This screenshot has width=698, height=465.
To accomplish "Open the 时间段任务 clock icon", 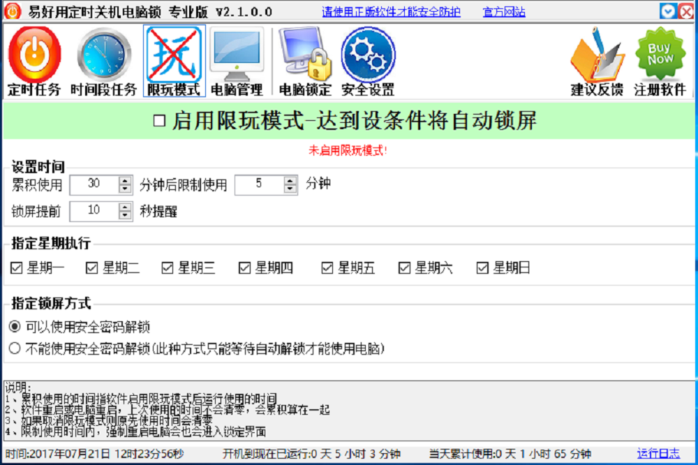I will tap(103, 61).
